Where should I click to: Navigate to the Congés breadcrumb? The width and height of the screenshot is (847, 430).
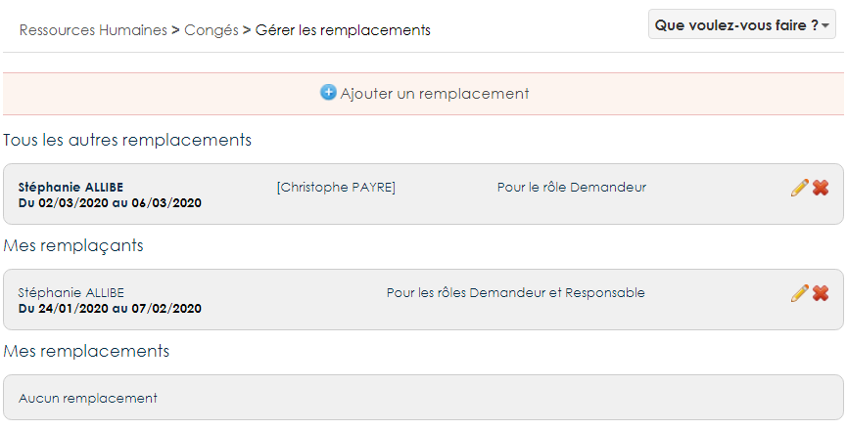tap(212, 30)
